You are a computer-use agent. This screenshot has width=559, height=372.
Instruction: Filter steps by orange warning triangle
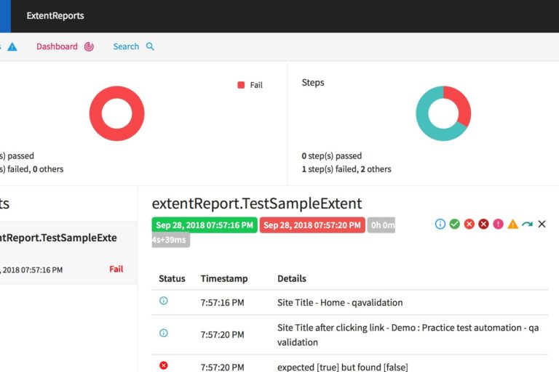pos(512,225)
